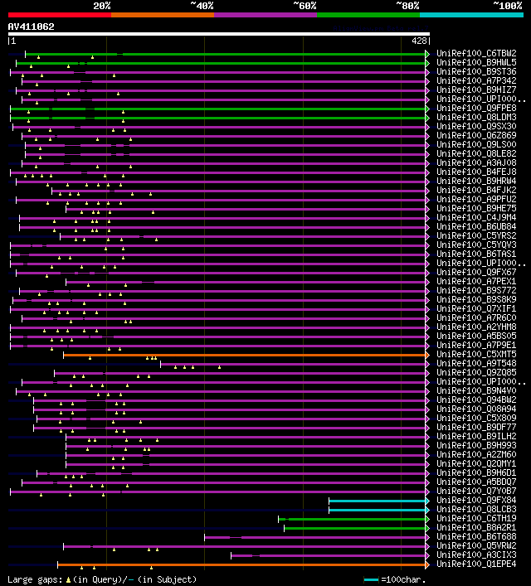
Task: Select the UniRef100_Q6Z869 label
Action: pyautogui.click(x=476, y=135)
